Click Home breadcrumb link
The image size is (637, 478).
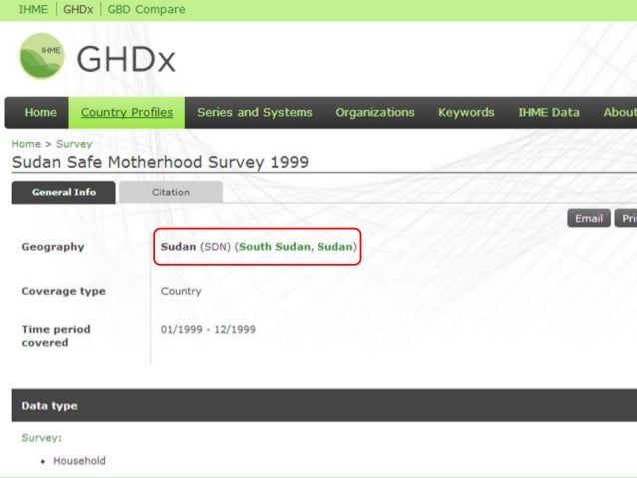click(26, 144)
